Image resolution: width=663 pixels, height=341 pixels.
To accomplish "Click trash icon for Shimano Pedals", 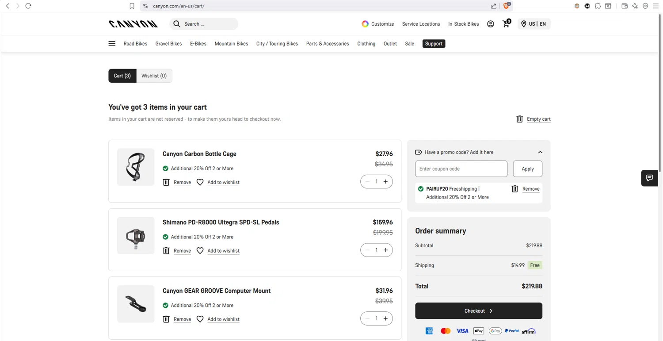I will pyautogui.click(x=166, y=251).
